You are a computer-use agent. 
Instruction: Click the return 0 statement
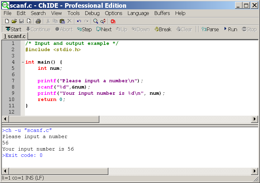(51, 99)
